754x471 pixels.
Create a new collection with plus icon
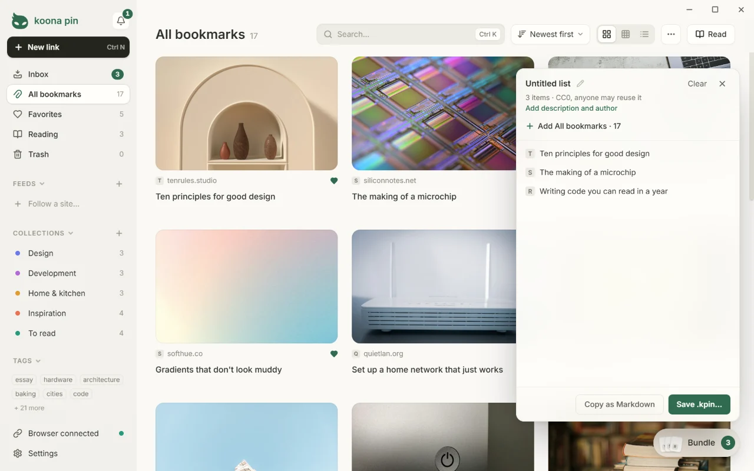pos(119,233)
